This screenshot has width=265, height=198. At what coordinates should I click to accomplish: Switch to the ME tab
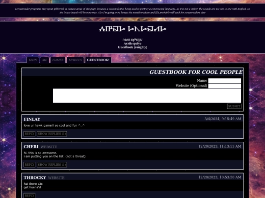click(45, 60)
